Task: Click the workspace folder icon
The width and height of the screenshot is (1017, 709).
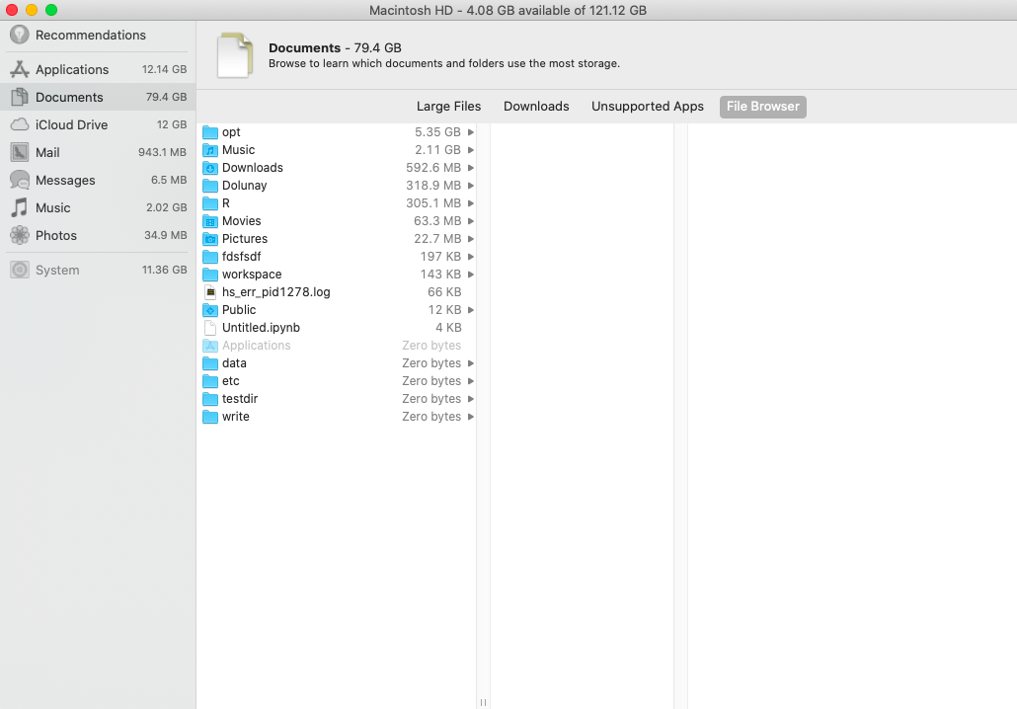Action: 210,275
